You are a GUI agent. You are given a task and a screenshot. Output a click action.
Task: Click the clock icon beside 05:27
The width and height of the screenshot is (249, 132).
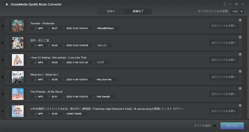(x=49, y=28)
